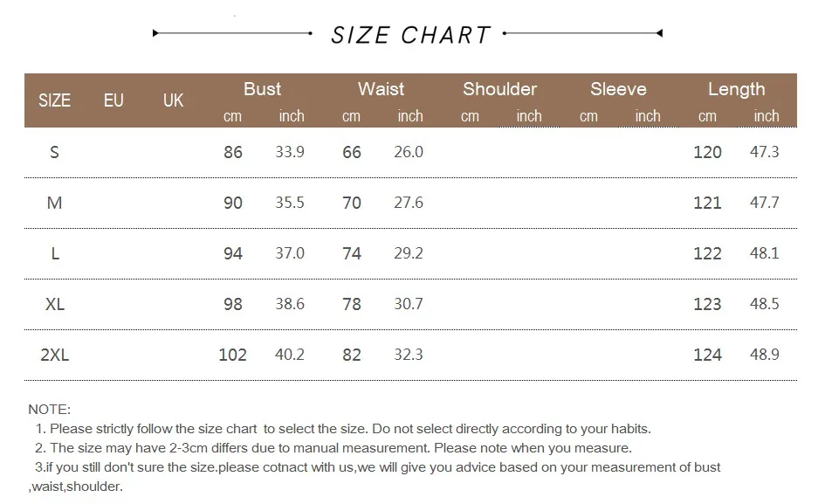Click the SIZE column header
This screenshot has height=504, width=832.
[54, 100]
